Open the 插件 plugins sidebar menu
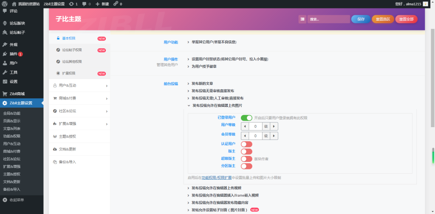This screenshot has height=214, width=435. (14, 54)
